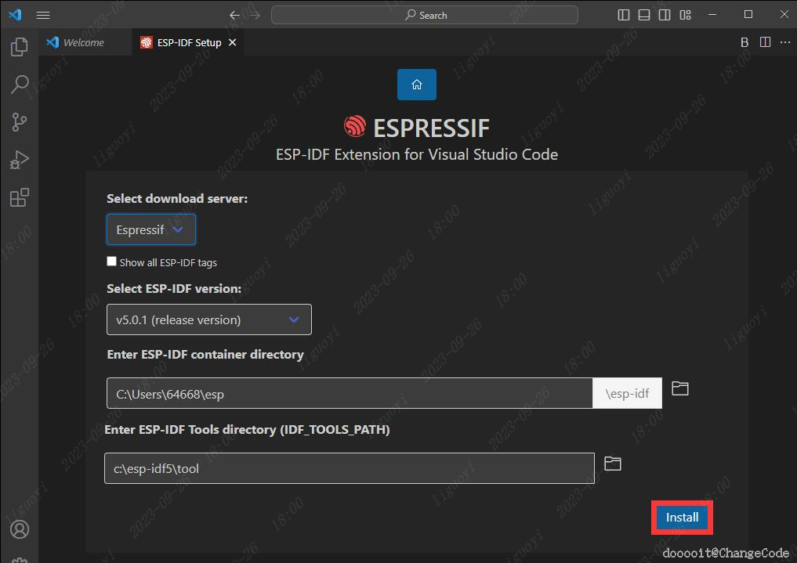This screenshot has height=563, width=797.
Task: Open the Run and Debug view
Action: [20, 160]
